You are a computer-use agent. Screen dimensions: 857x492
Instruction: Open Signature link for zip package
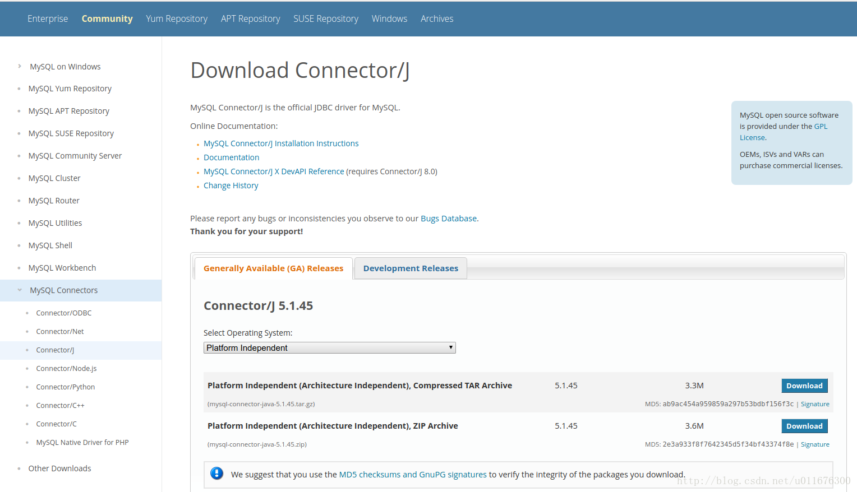815,444
